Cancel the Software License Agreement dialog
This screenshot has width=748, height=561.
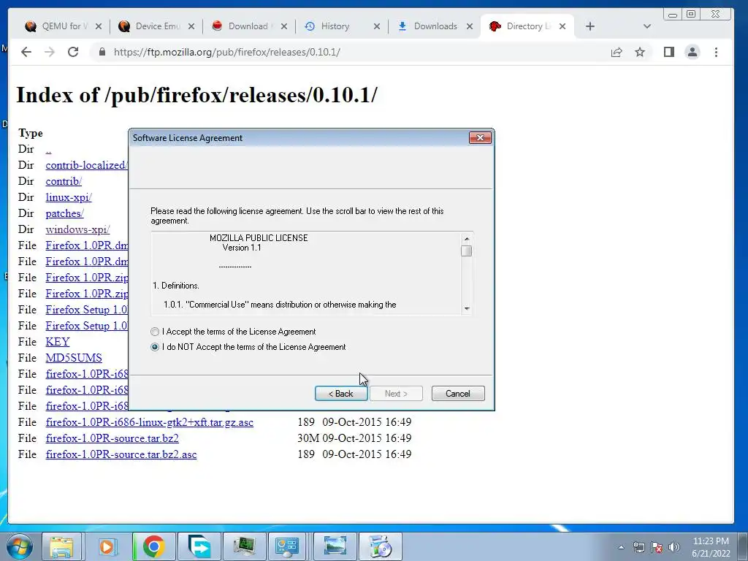click(x=458, y=394)
